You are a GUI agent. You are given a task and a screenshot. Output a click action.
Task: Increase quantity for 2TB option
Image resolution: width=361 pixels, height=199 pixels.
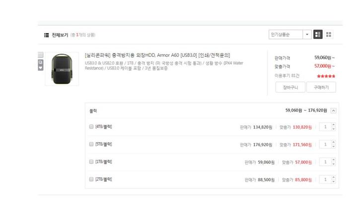[x=333, y=177]
